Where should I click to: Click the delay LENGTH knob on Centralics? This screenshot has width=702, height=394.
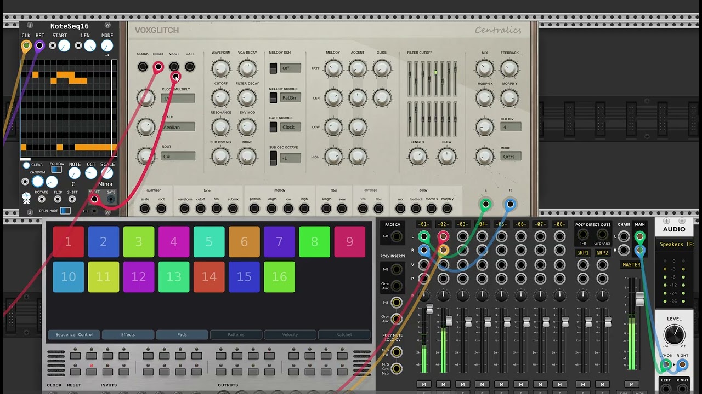coord(417,157)
